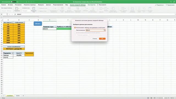Click the Name Box cell reference
The height and width of the screenshot is (99, 176).
click(3, 14)
